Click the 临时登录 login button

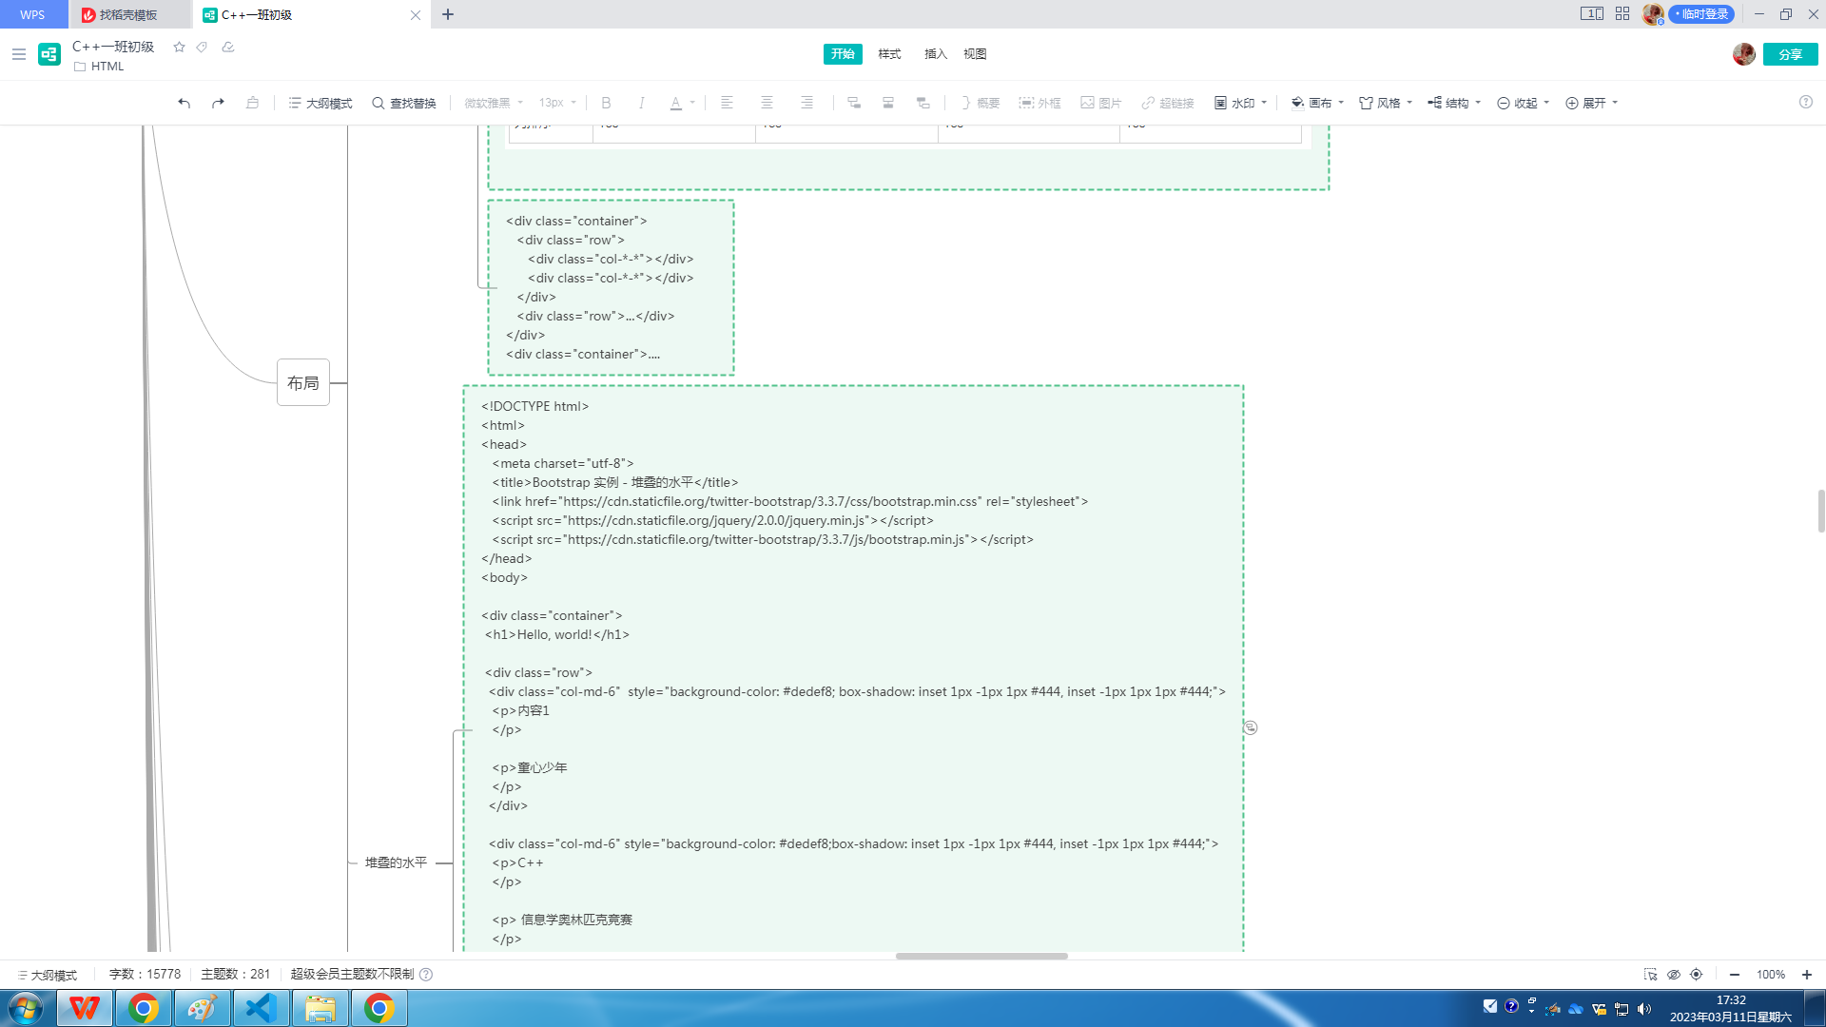tap(1701, 14)
